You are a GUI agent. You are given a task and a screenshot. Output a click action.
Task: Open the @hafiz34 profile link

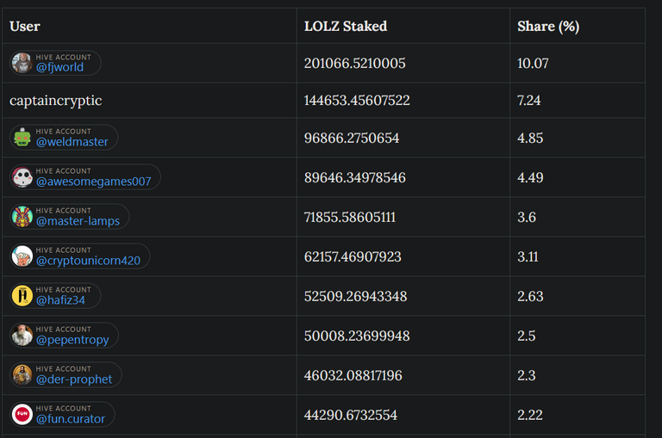(x=60, y=300)
